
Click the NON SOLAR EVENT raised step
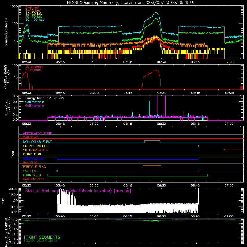point(152,141)
